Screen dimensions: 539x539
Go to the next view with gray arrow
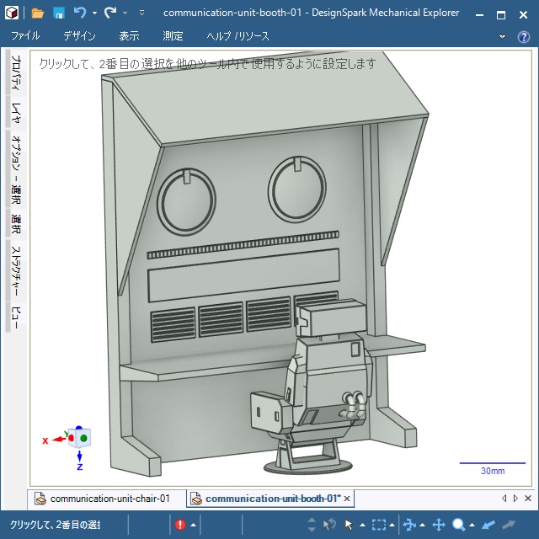(x=509, y=525)
